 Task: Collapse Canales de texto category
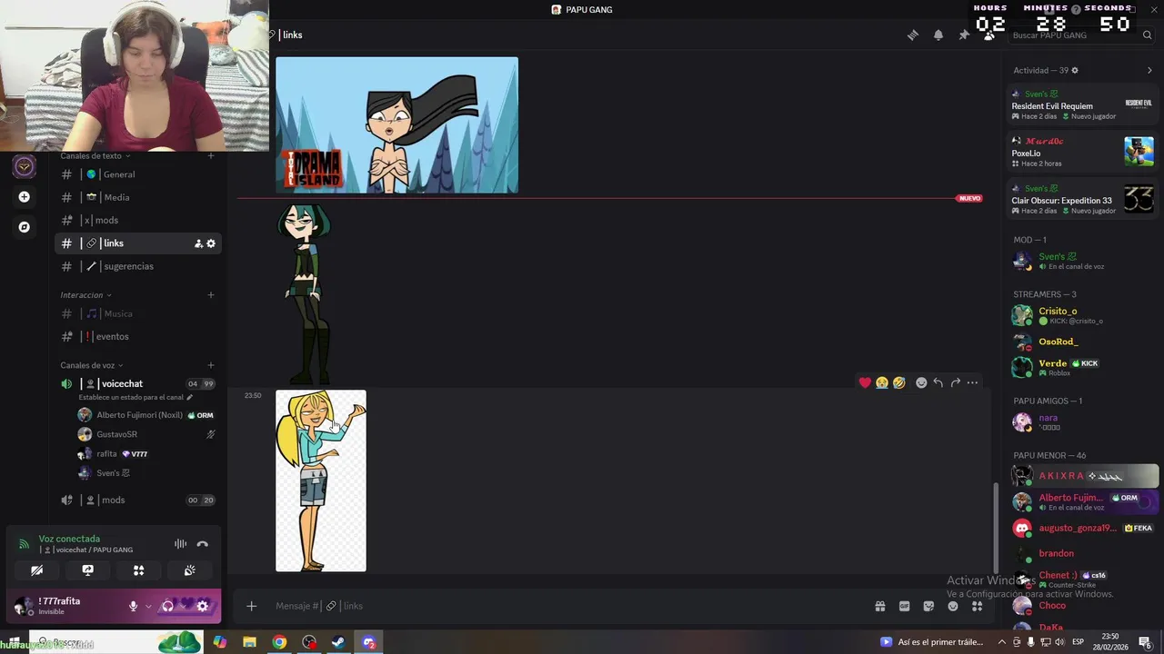coord(95,156)
